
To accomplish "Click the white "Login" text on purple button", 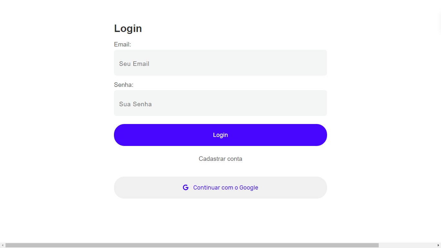I will coord(221,135).
